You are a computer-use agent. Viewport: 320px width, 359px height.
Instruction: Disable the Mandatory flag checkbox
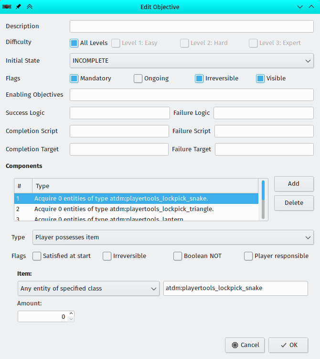pos(74,79)
